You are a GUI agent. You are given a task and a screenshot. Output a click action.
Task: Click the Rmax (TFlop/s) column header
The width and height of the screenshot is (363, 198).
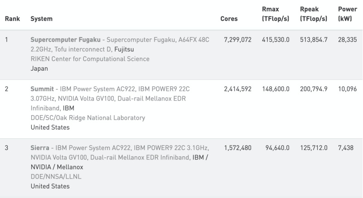tap(276, 14)
